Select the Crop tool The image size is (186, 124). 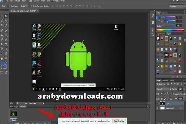point(2,25)
